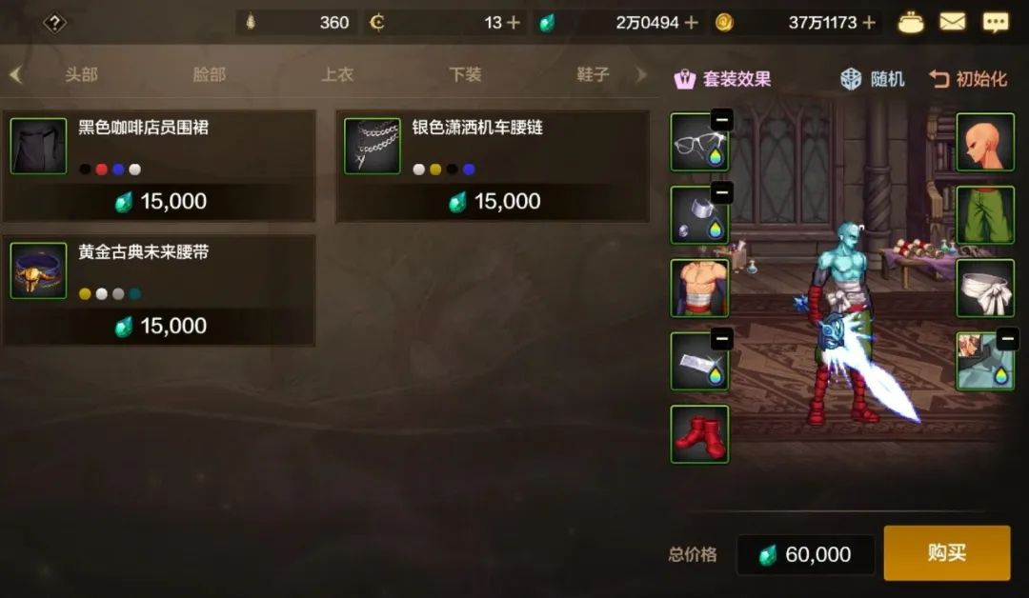Remove the silver ring item with minus

(x=722, y=192)
